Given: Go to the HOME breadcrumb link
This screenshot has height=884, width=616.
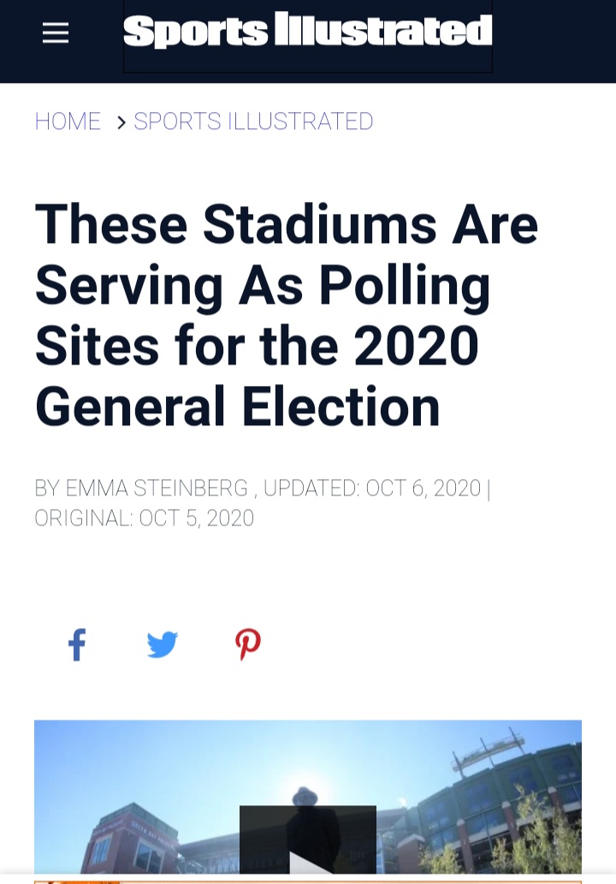Looking at the screenshot, I should [68, 122].
